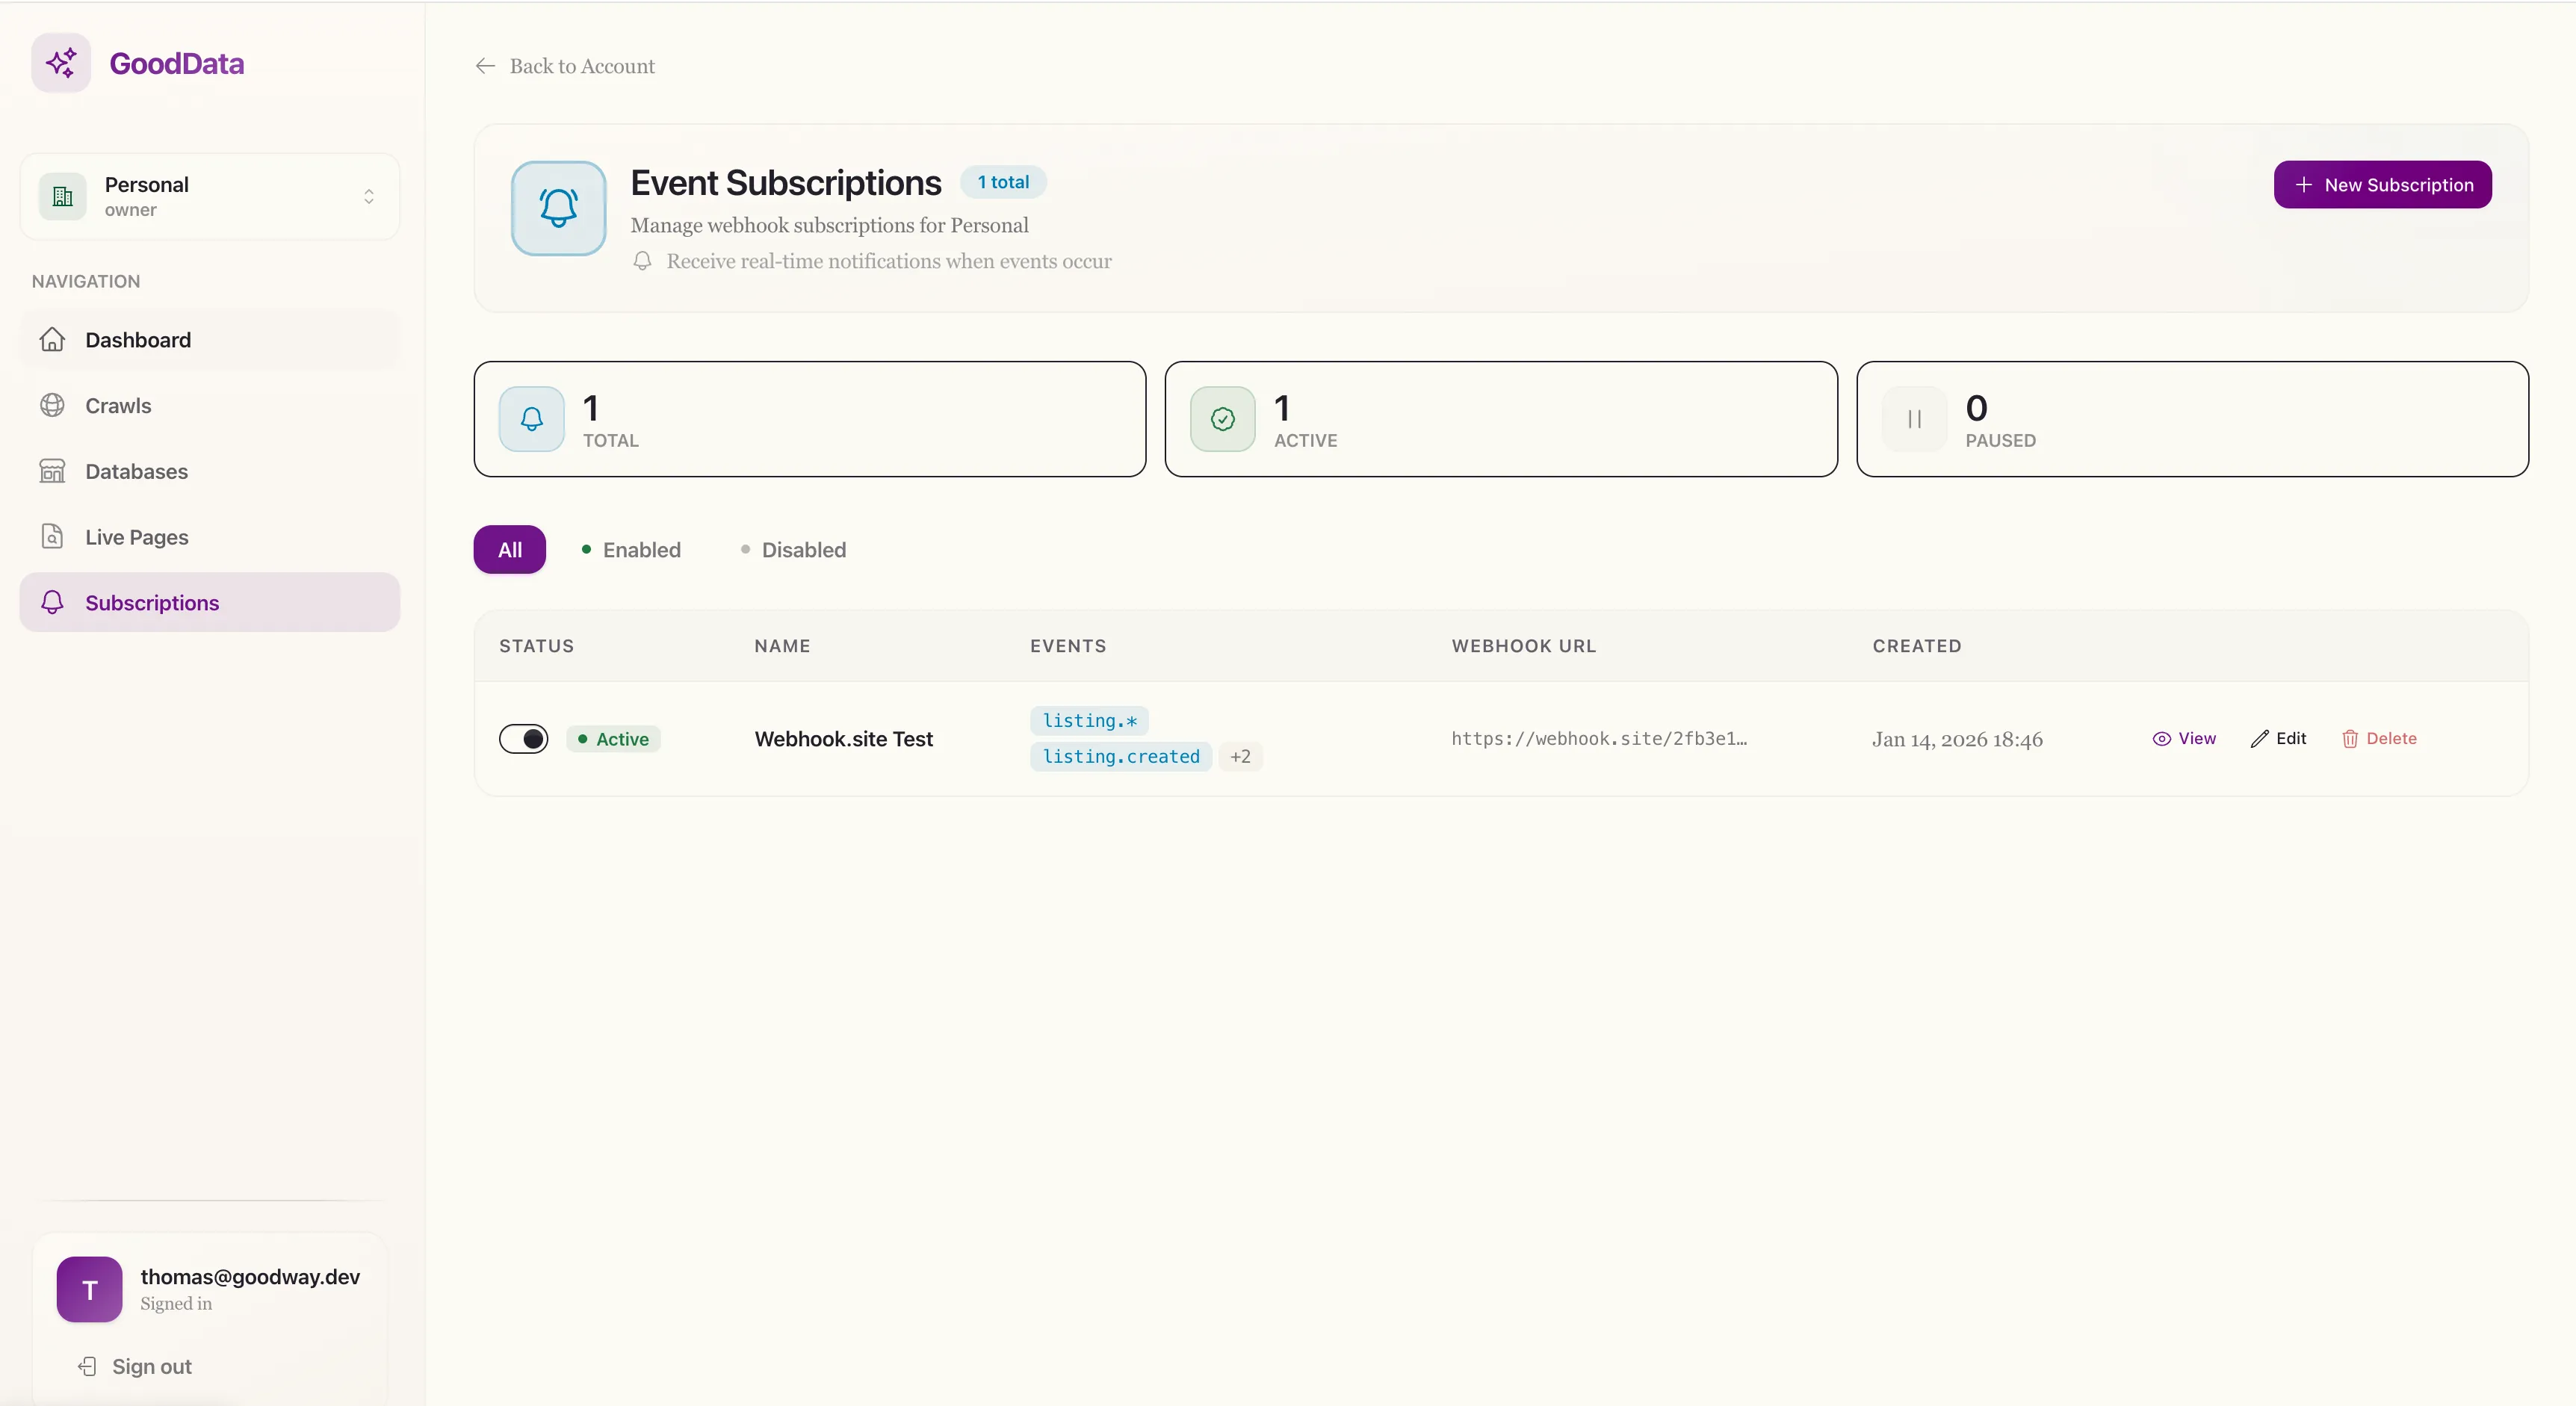Open Crawls using its sidebar icon
This screenshot has height=1406, width=2576.
coord(53,406)
